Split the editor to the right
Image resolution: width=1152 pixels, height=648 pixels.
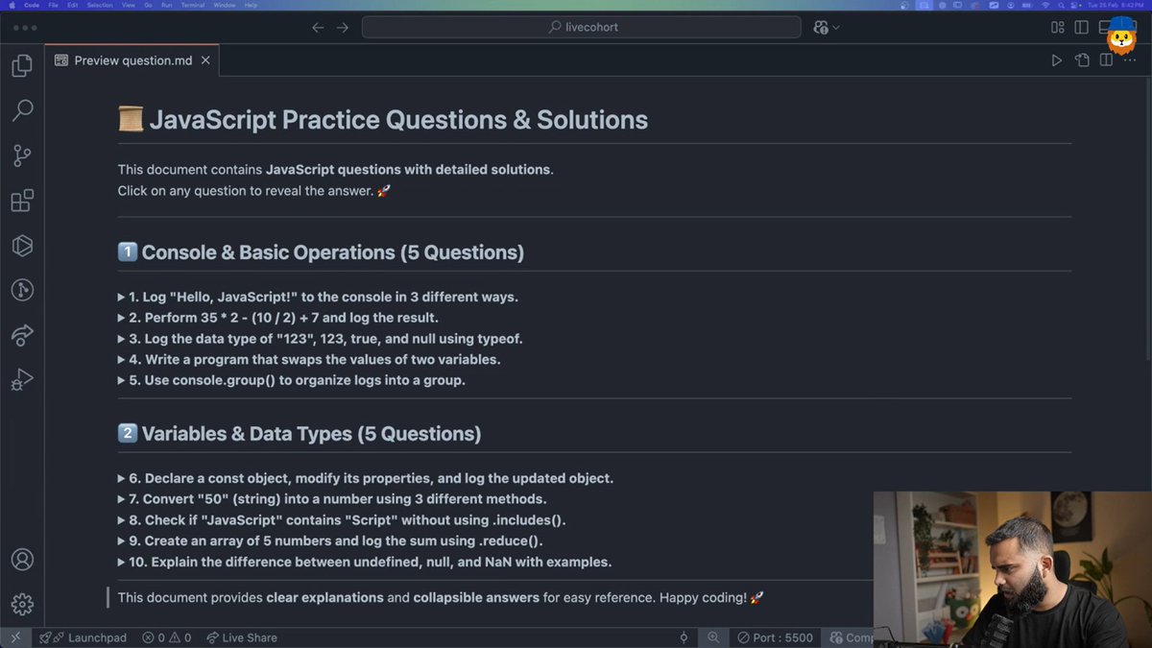[1106, 60]
